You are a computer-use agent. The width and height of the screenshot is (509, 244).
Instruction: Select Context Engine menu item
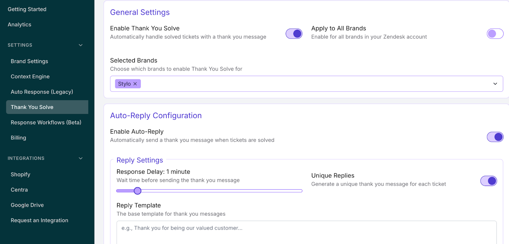pos(30,76)
